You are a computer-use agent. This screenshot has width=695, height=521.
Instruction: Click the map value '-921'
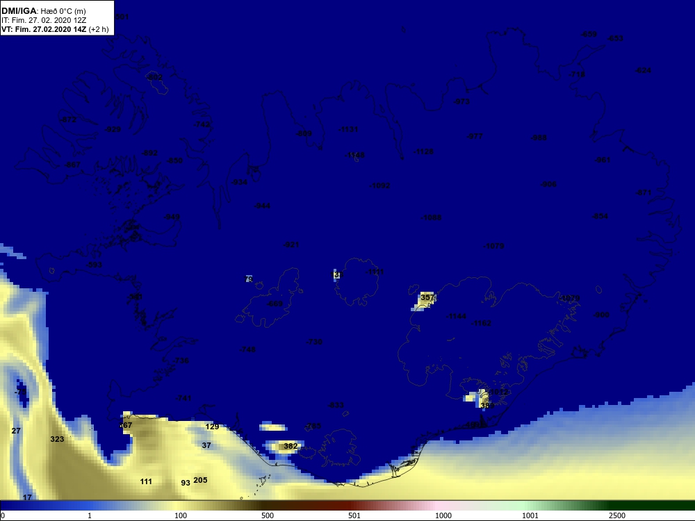291,245
